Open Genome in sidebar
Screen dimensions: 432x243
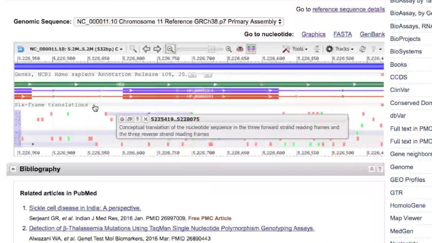[x=402, y=167]
